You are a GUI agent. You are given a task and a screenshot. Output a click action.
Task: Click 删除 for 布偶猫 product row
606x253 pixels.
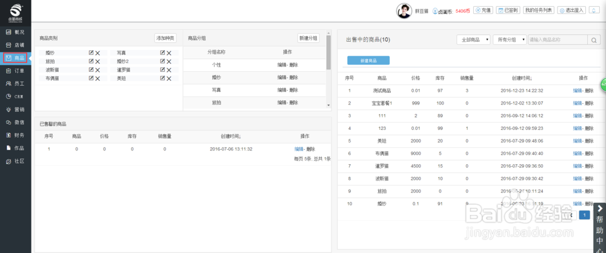click(x=589, y=153)
